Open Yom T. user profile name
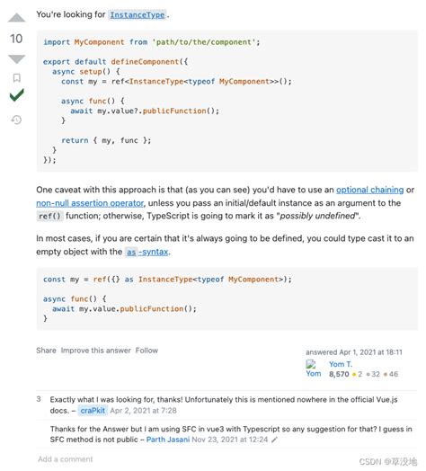 (341, 364)
